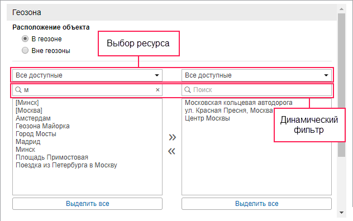Select the 'Вне геозоны' radio button
353x221 pixels.
(25, 50)
